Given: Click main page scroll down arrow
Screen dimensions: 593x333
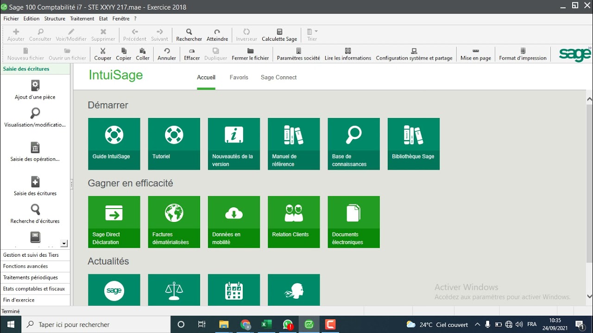Looking at the screenshot, I should 589,296.
